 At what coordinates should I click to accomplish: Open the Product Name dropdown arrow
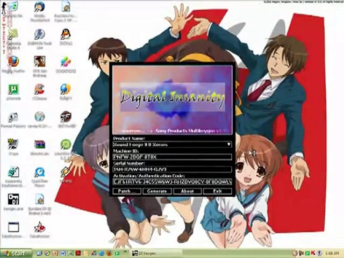coord(228,145)
